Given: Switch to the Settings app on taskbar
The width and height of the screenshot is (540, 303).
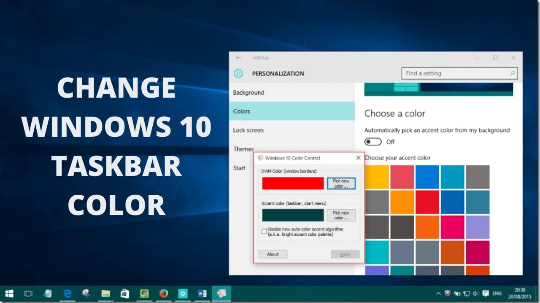Looking at the screenshot, I should [x=183, y=293].
